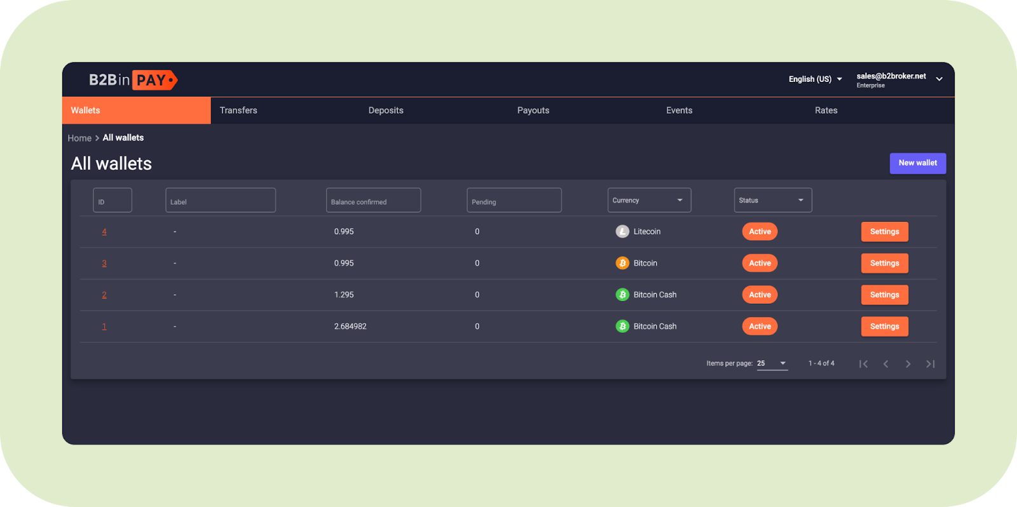Click balance value 1.295
This screenshot has height=507, width=1017.
(x=344, y=295)
